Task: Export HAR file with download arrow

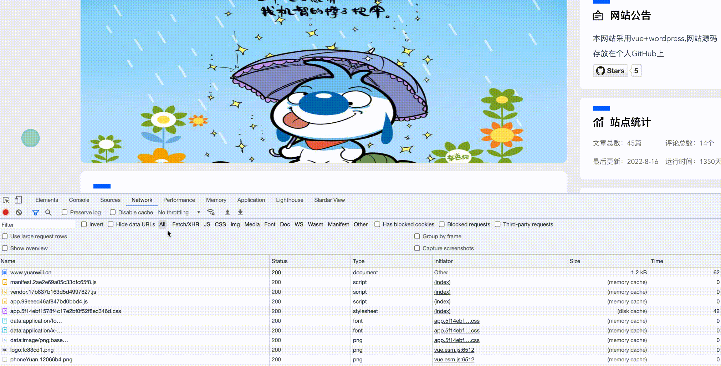Action: pyautogui.click(x=240, y=212)
